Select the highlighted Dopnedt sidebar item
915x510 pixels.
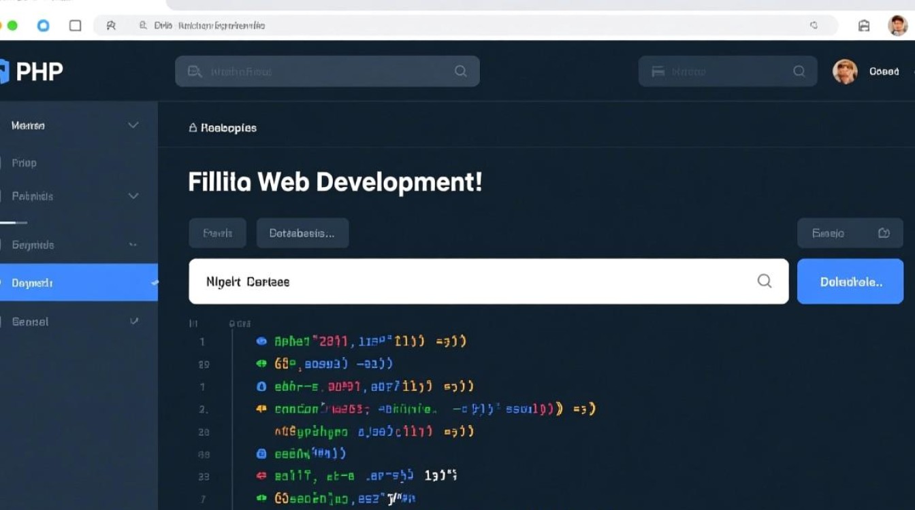tap(33, 283)
